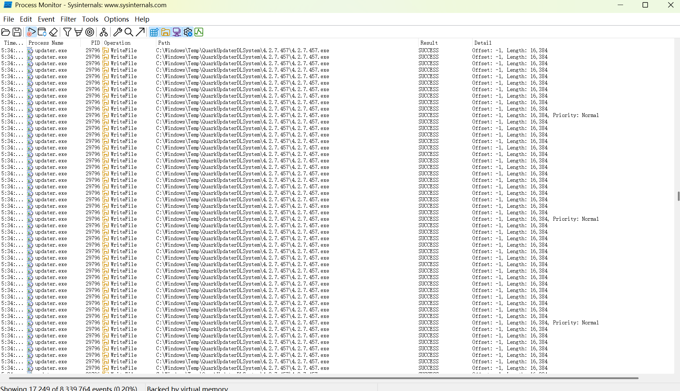Click the Process Monitor title bar icon
Screen dimensions: 680x391
click(8, 5)
